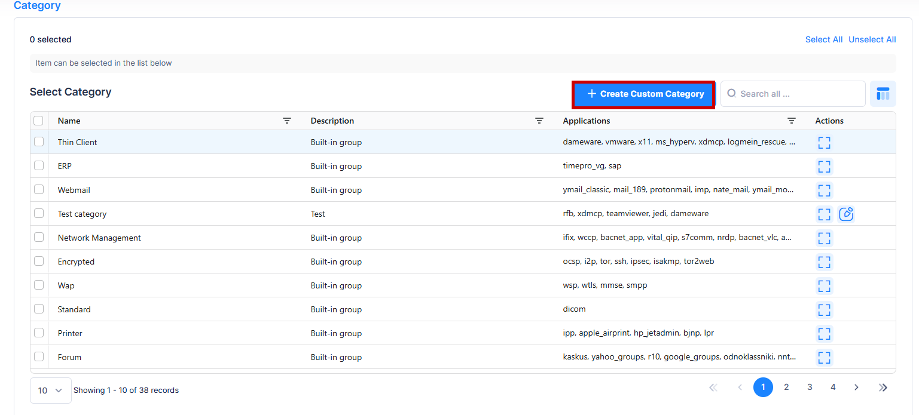Expand details for Webmail row

coord(824,190)
